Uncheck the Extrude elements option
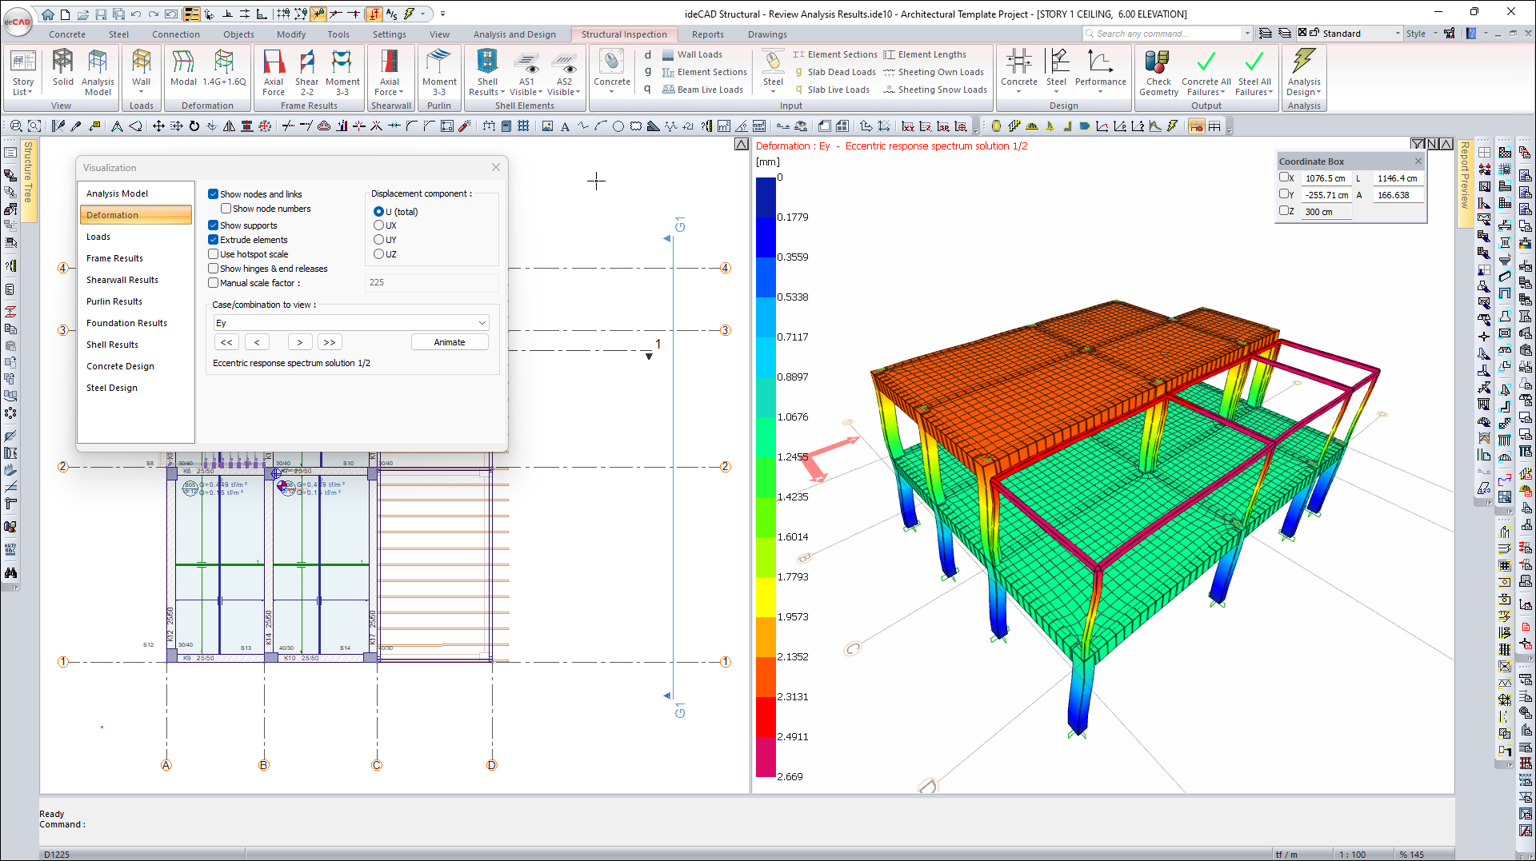 (x=214, y=240)
